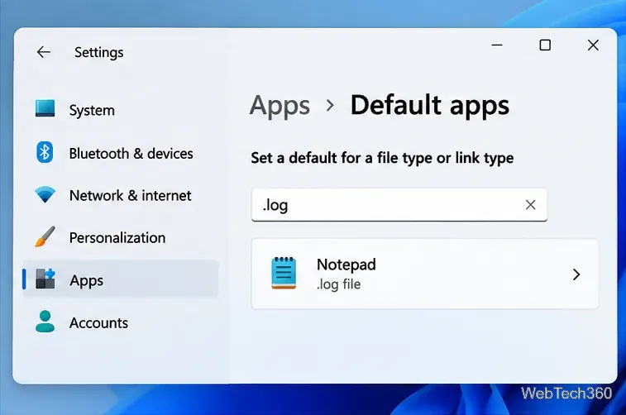Viewport: 626px width, 415px height.
Task: Select the Bluetooth icon in sidebar
Action: (x=45, y=152)
